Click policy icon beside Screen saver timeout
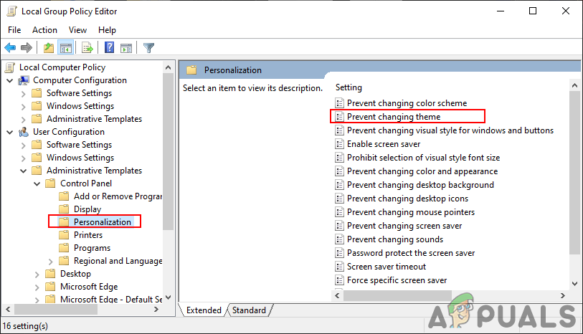This screenshot has width=583, height=334. tap(339, 267)
